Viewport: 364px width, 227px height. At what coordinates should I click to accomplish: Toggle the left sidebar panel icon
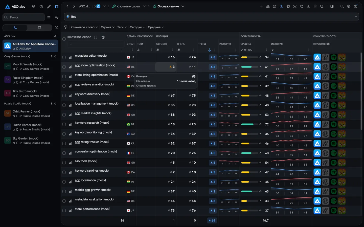point(56,7)
